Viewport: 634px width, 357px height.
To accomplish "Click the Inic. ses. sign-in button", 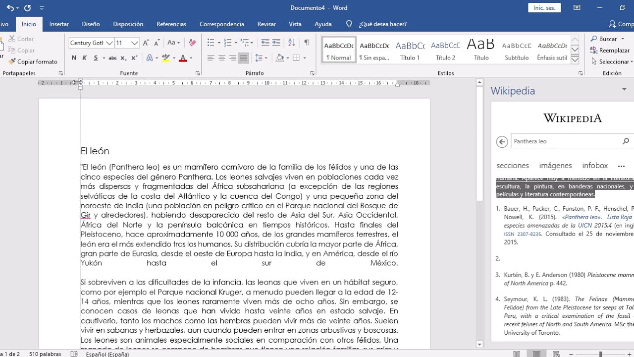I will click(x=545, y=8).
